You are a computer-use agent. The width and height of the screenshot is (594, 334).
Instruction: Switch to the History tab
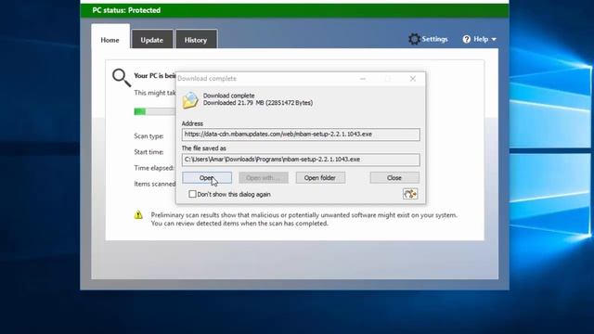point(196,40)
